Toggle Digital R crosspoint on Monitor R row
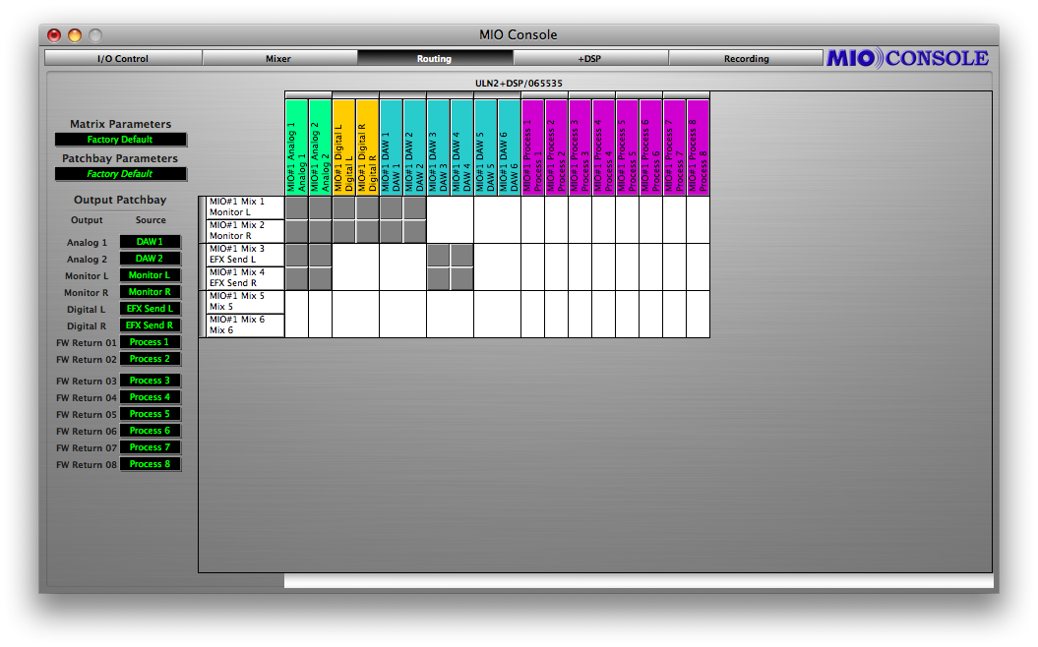The height and width of the screenshot is (647, 1038). 367,231
